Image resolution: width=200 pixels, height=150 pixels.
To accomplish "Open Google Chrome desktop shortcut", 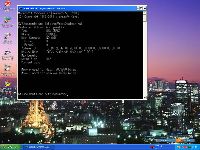I will click(x=7, y=84).
